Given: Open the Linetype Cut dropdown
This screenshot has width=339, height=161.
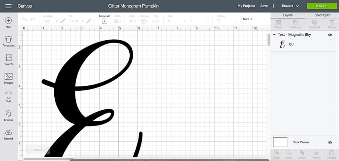Looking at the screenshot, I should click(x=51, y=21).
